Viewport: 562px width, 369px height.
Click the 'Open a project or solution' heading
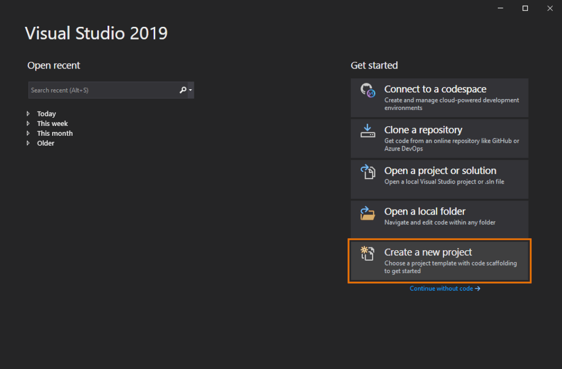coord(440,171)
